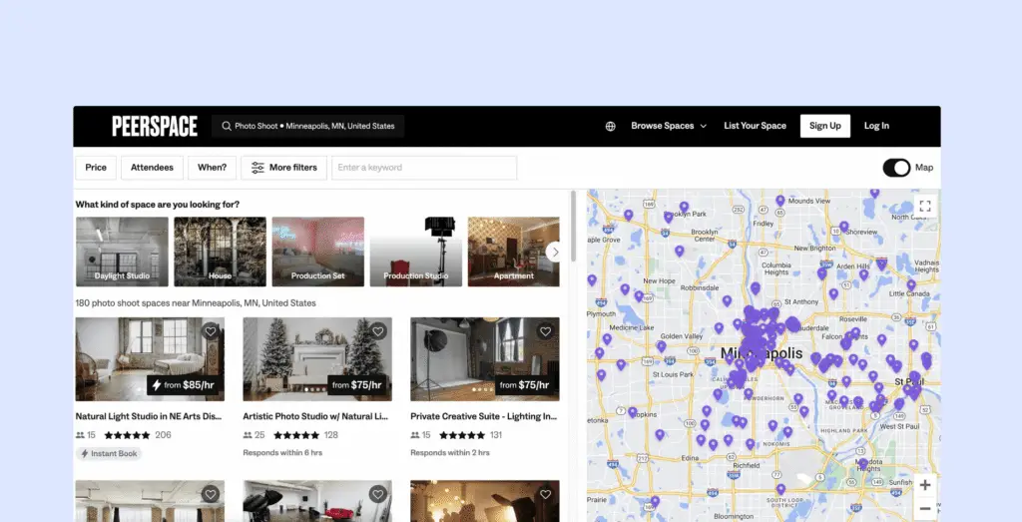Select the Production Studio category
The width and height of the screenshot is (1022, 522).
(x=416, y=252)
